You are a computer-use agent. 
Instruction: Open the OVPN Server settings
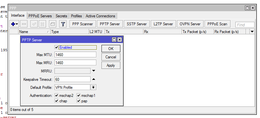point(190,24)
